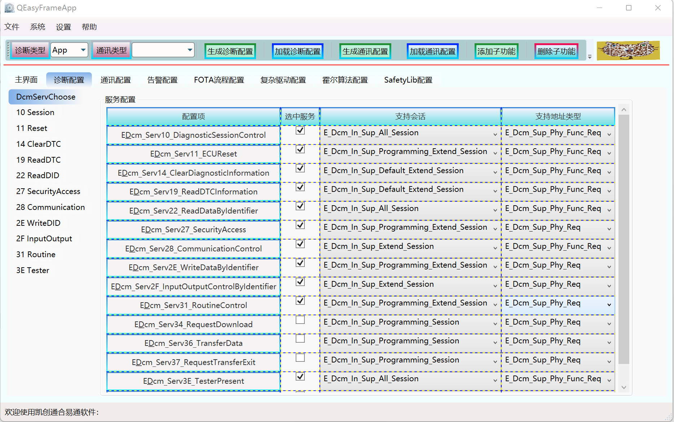Screen dimensions: 674x422
Task: Toggle Serv22 ReadDataByIdentifier checkbox
Action: pyautogui.click(x=300, y=206)
